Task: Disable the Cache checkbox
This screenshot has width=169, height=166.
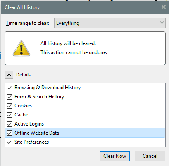Action: point(9,115)
